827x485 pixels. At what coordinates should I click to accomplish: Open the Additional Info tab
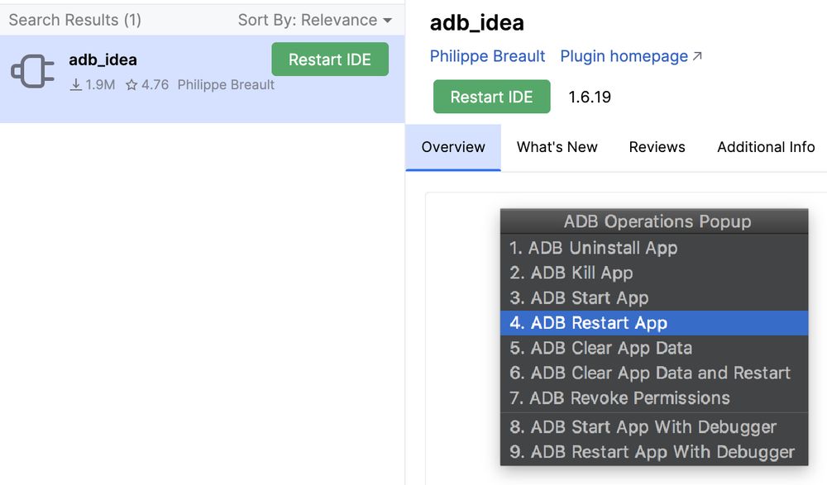tap(766, 147)
